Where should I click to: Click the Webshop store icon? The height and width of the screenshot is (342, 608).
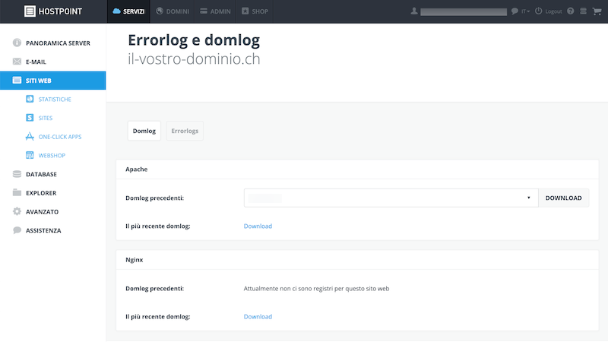coord(30,155)
